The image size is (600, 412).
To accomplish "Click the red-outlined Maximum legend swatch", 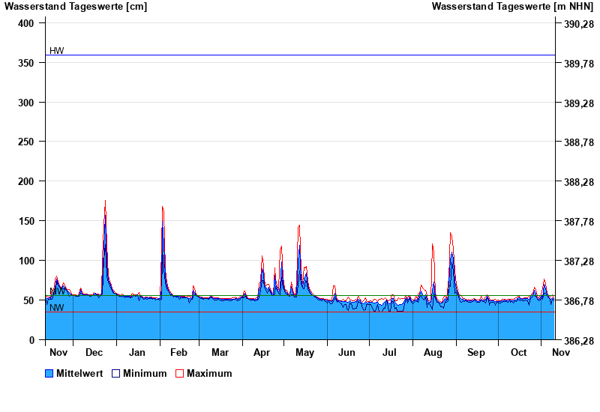I will tap(179, 373).
